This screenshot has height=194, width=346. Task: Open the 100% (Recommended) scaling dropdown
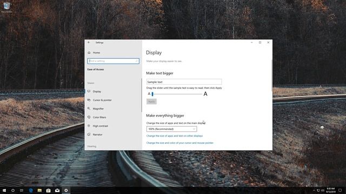click(x=171, y=129)
